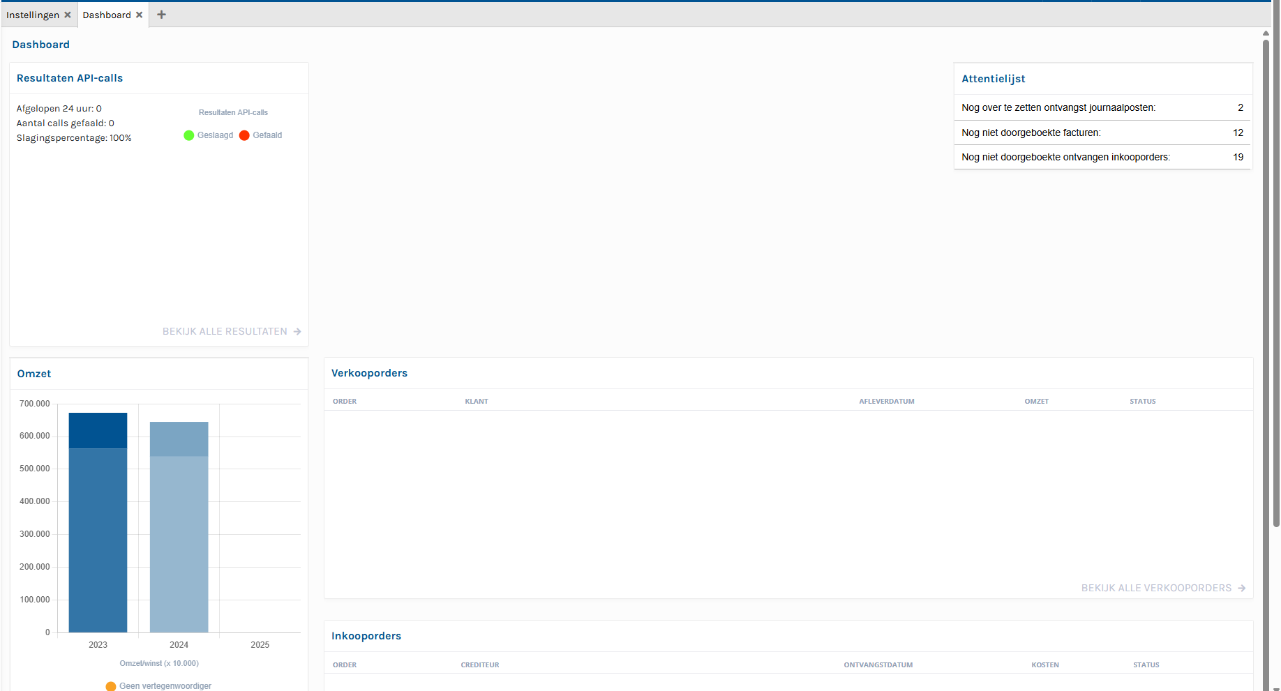Toggle the green Geslaagd legend marker
The image size is (1281, 691).
(x=188, y=135)
